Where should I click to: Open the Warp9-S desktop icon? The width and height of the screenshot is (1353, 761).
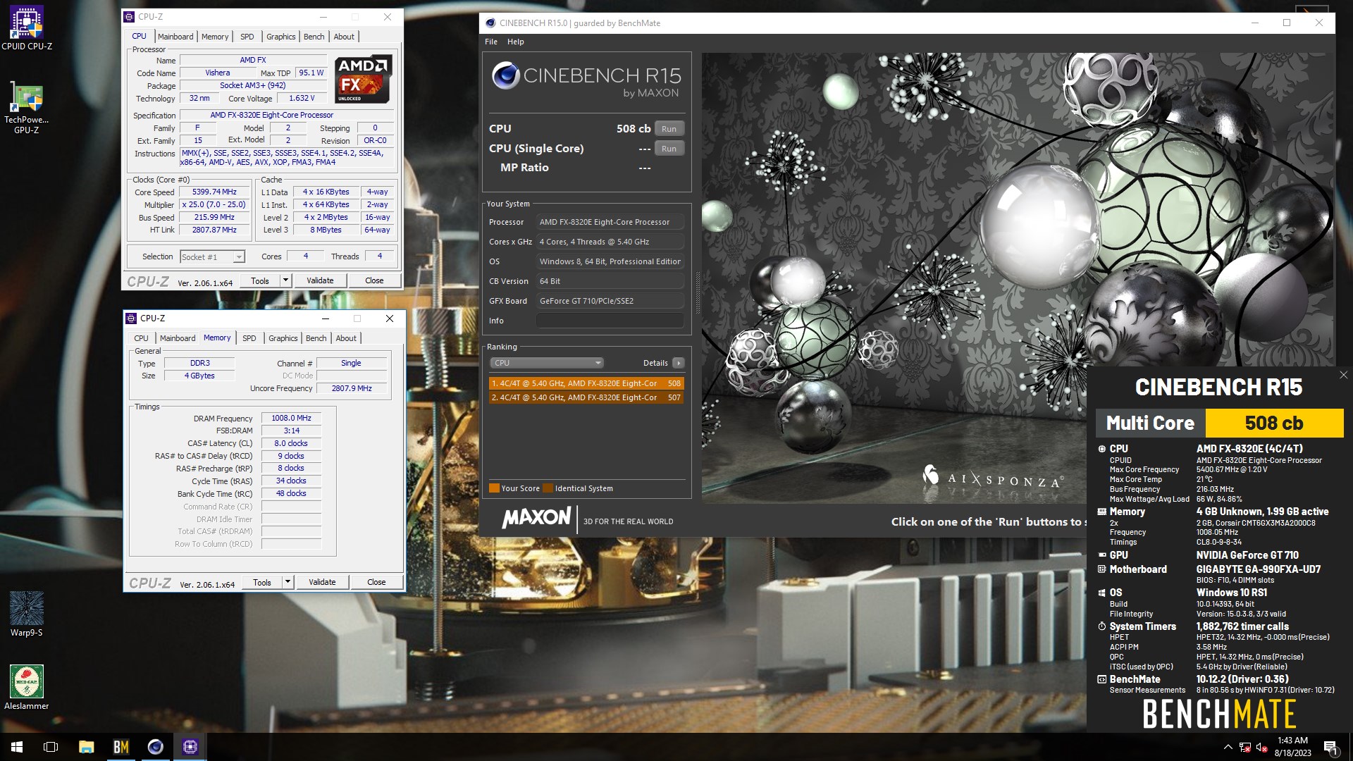[27, 614]
